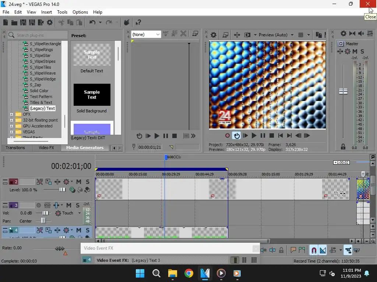Expand the OFX folder

coord(11,114)
